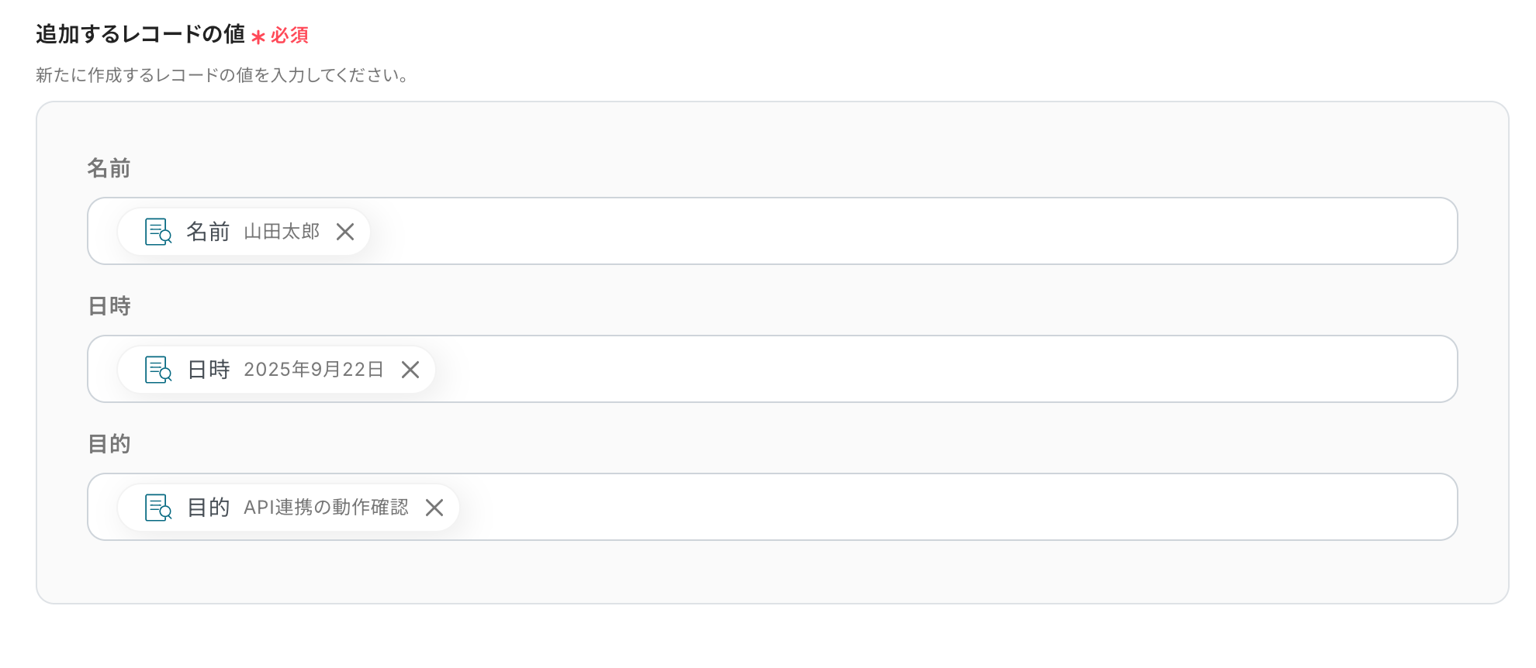Click the red 必須 required marker

click(x=289, y=36)
